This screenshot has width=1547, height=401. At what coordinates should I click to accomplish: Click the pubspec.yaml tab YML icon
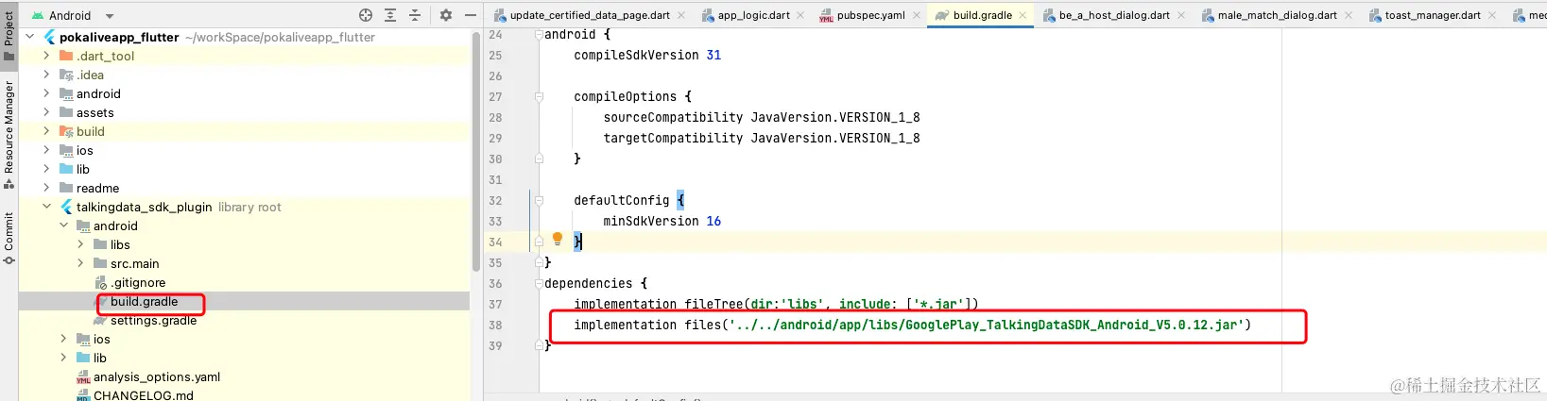[826, 15]
